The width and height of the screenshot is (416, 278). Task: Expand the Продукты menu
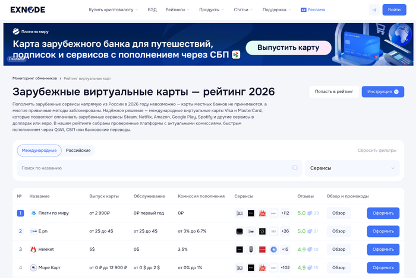click(212, 10)
